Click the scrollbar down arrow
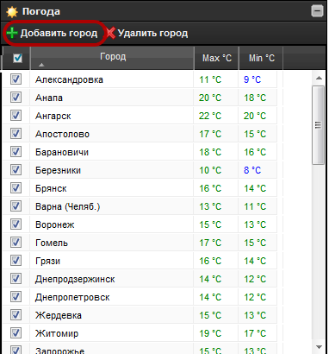 [x=319, y=347]
